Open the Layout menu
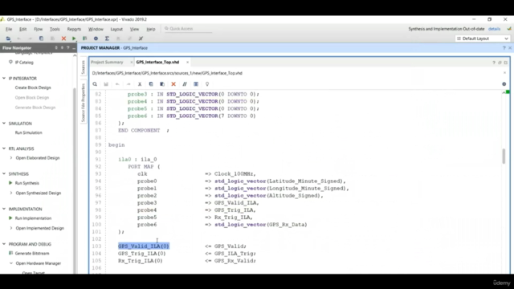Image resolution: width=514 pixels, height=289 pixels. click(x=116, y=29)
